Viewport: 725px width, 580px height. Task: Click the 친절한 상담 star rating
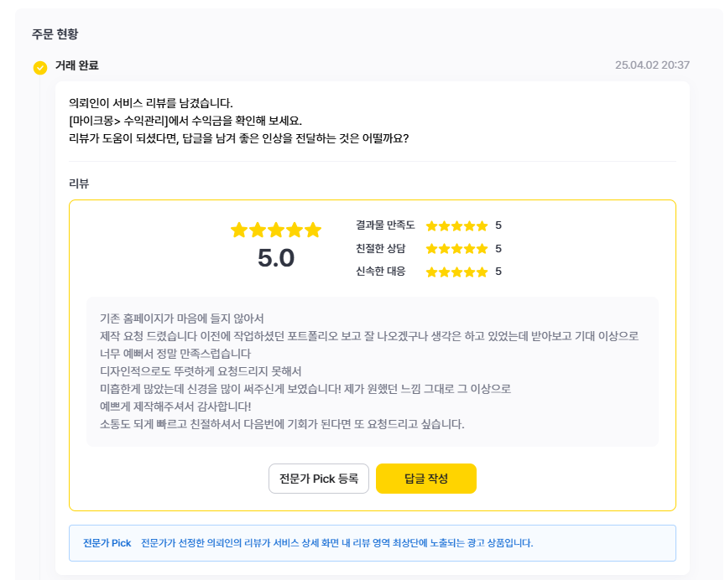(x=456, y=249)
